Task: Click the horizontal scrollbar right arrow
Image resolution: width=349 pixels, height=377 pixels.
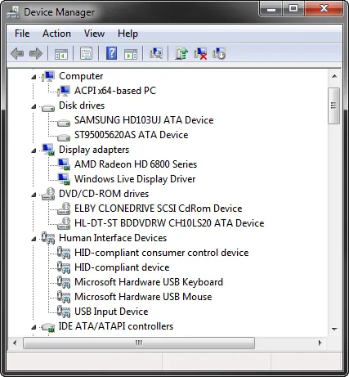Action: (x=320, y=343)
